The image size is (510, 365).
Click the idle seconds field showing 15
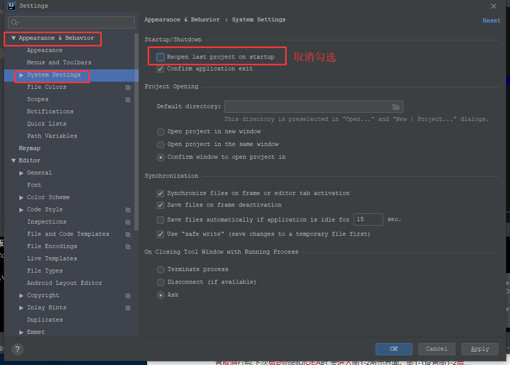pyautogui.click(x=368, y=220)
